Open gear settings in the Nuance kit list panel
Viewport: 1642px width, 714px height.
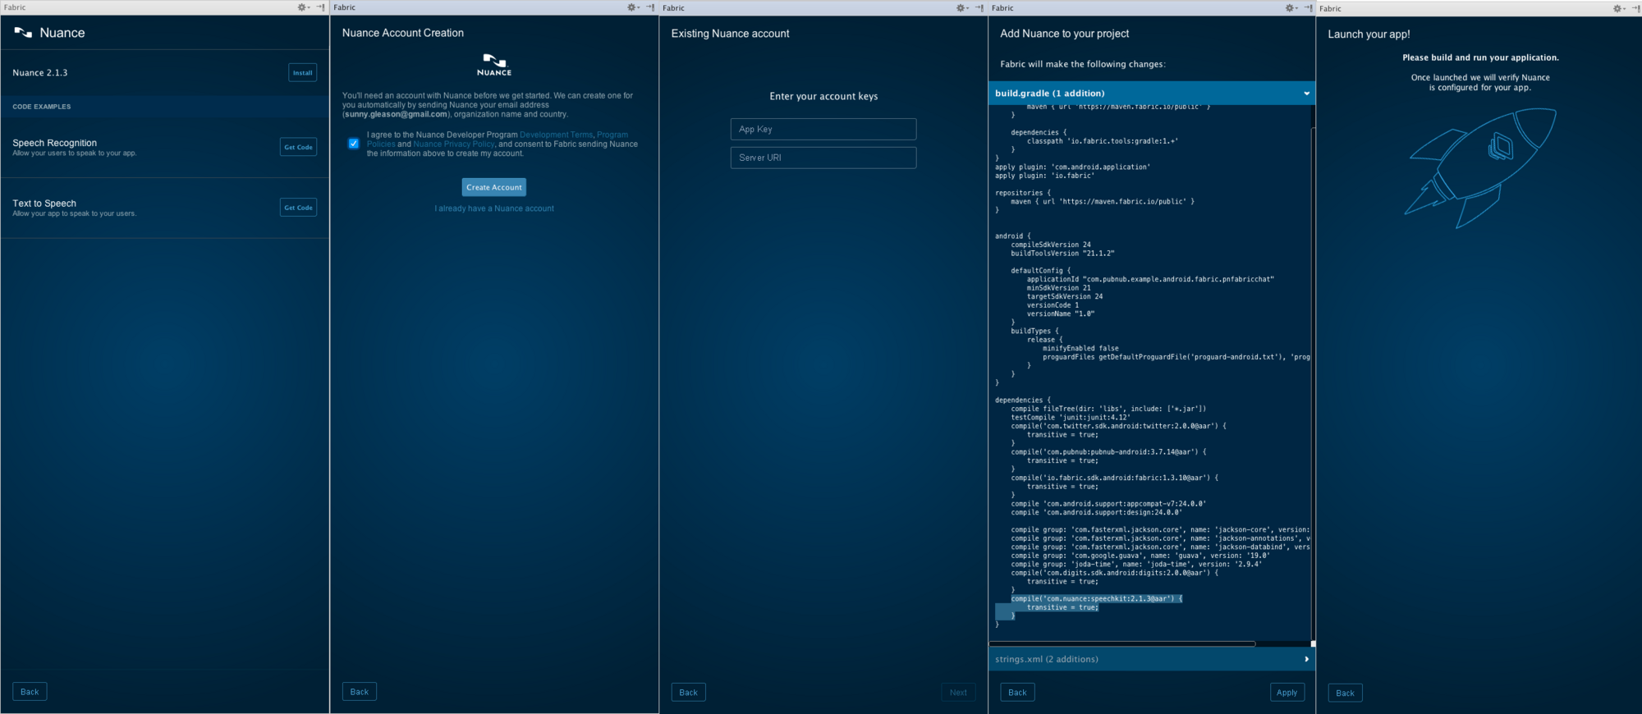click(303, 7)
